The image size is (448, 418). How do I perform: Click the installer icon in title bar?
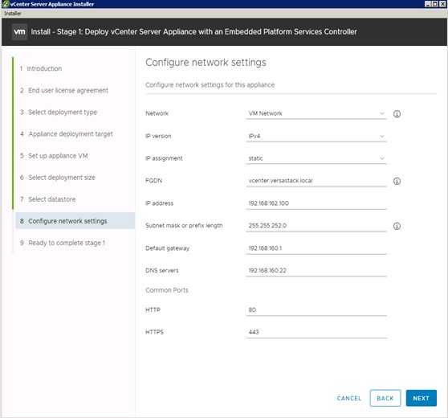click(6, 4)
